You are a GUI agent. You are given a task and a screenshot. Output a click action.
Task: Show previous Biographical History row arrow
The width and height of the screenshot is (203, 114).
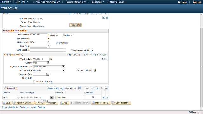(91, 54)
